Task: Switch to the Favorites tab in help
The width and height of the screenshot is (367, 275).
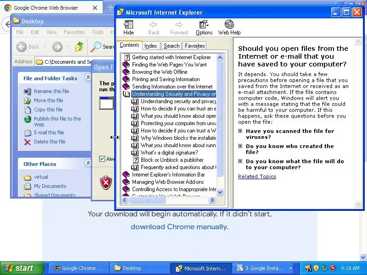Action: coord(195,46)
